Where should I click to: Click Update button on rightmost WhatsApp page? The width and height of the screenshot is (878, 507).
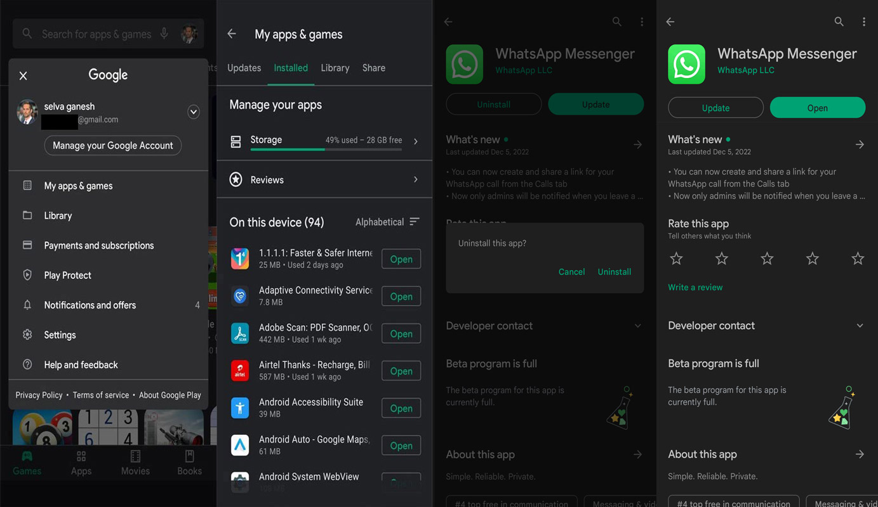coord(715,108)
